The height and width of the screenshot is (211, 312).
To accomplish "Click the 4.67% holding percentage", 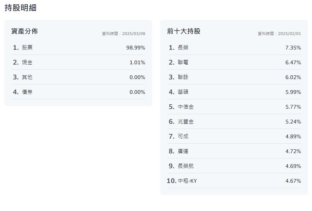I will [293, 181].
